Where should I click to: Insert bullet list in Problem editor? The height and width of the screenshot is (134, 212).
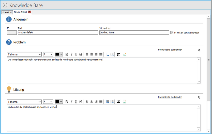pyautogui.click(x=107, y=54)
